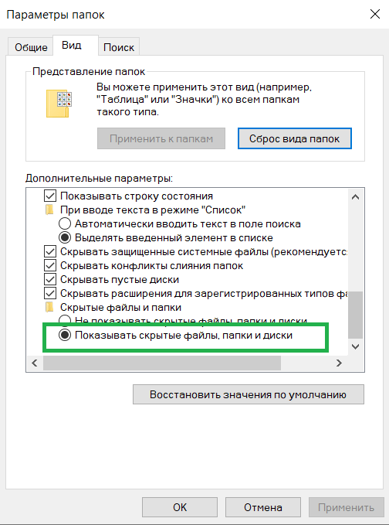This screenshot has width=389, height=525.
Task: Toggle Скрывать защищенные системные файлы checkbox
Action: (50, 251)
